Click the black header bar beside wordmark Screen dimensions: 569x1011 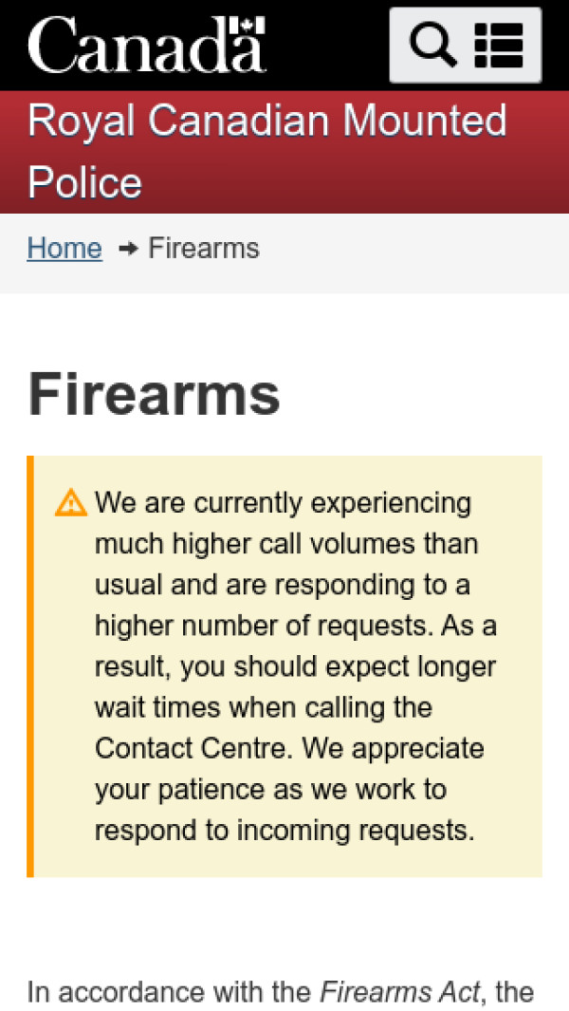coord(327,46)
